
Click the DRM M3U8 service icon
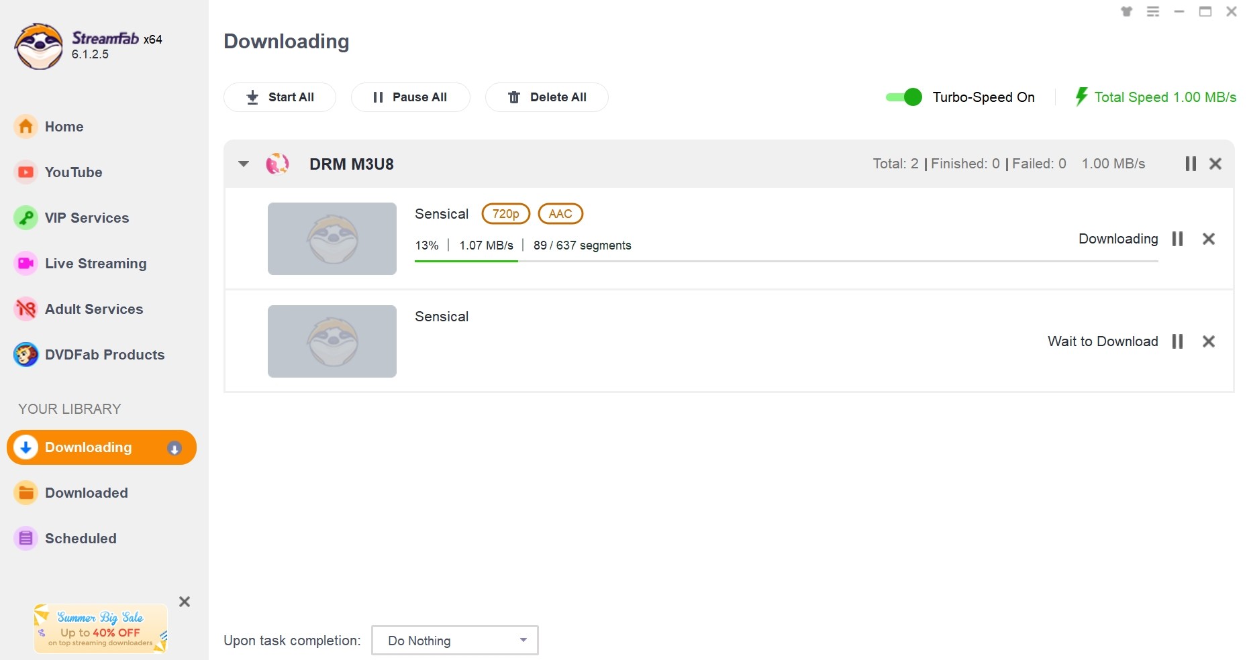tap(277, 164)
